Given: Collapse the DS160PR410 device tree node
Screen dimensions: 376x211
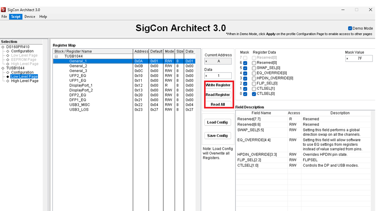Looking at the screenshot, I should [x=3, y=47].
